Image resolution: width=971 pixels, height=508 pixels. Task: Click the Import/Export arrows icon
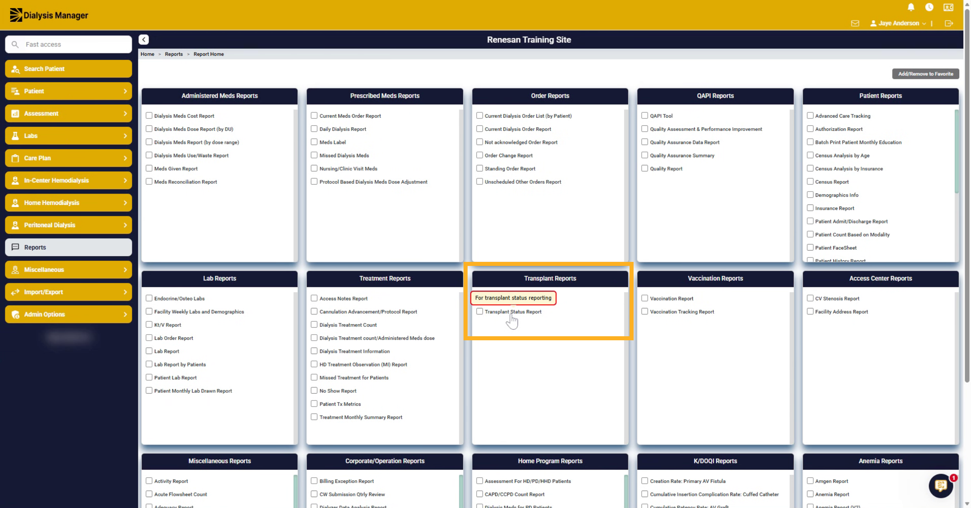click(x=15, y=292)
